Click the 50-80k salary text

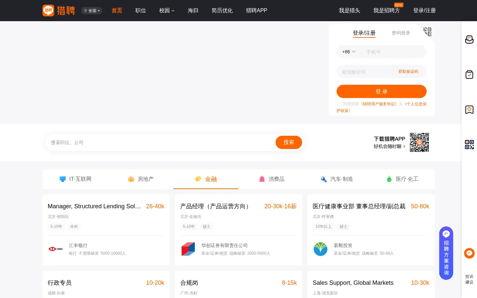[420, 206]
